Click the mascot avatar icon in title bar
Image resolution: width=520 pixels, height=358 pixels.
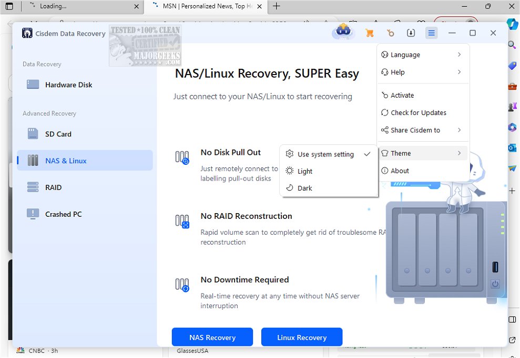[x=343, y=32]
